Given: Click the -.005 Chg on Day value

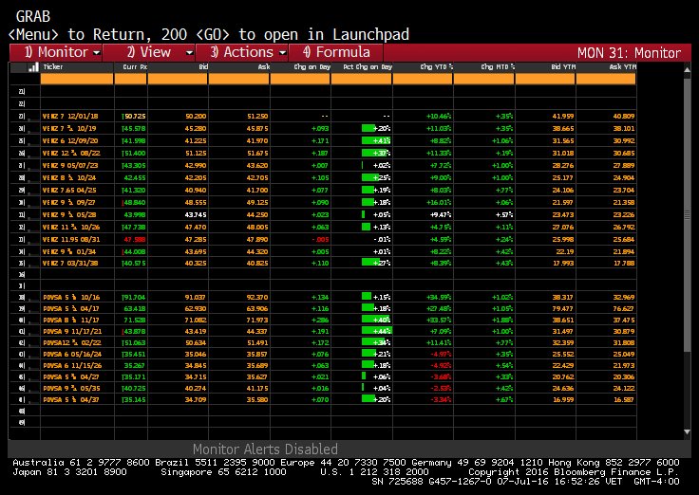Looking at the screenshot, I should pyautogui.click(x=320, y=240).
